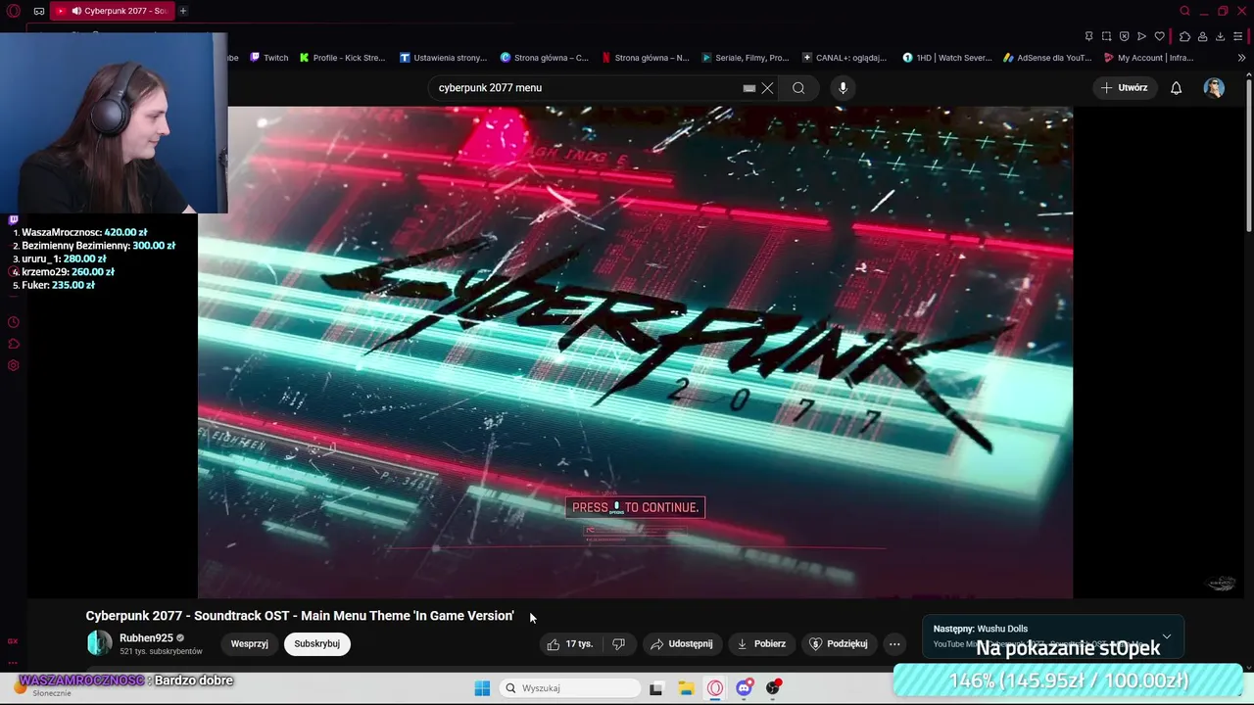The width and height of the screenshot is (1254, 705).
Task: Click the browser search tabs magnifier icon
Action: [1184, 11]
